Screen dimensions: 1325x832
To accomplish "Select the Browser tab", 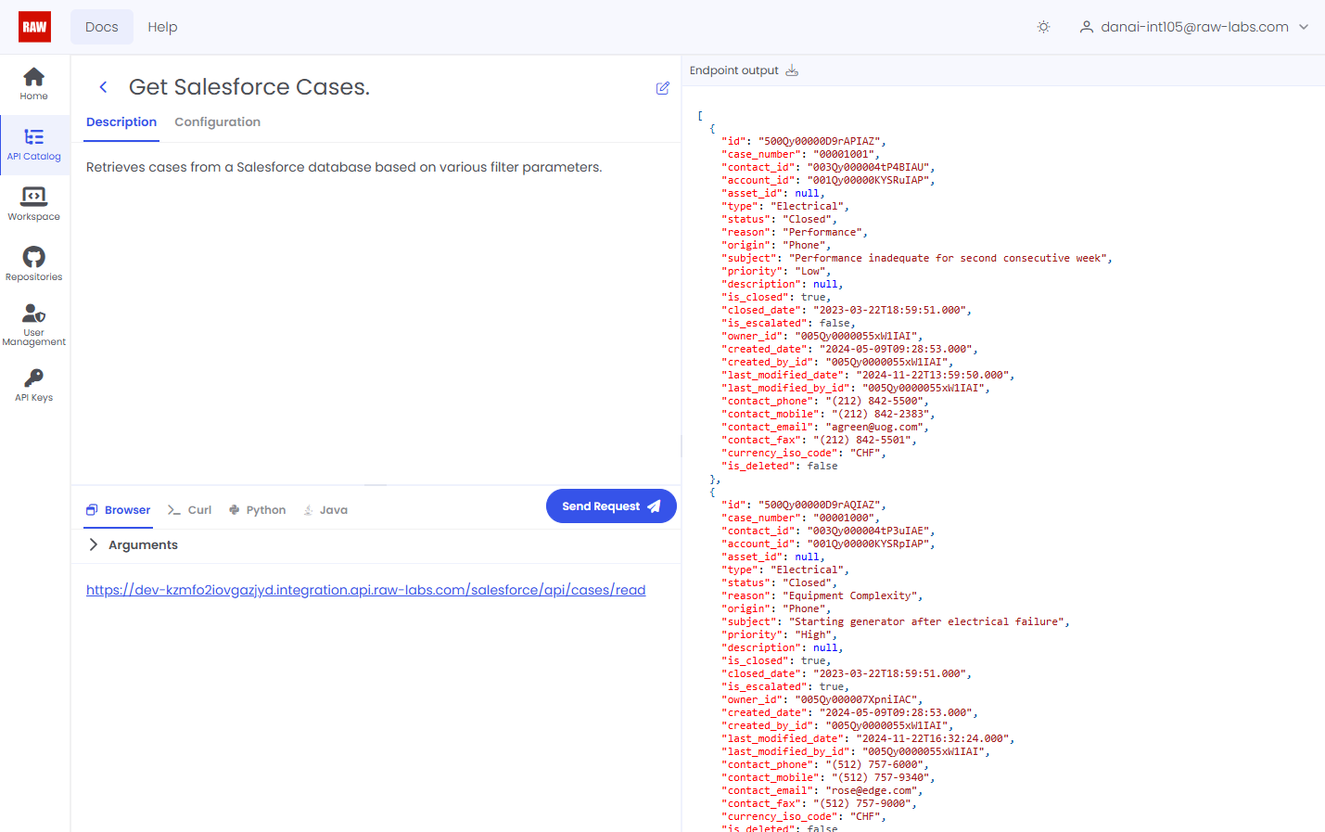I will pyautogui.click(x=118, y=510).
